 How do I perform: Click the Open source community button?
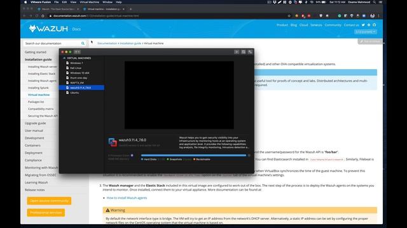[49, 201]
